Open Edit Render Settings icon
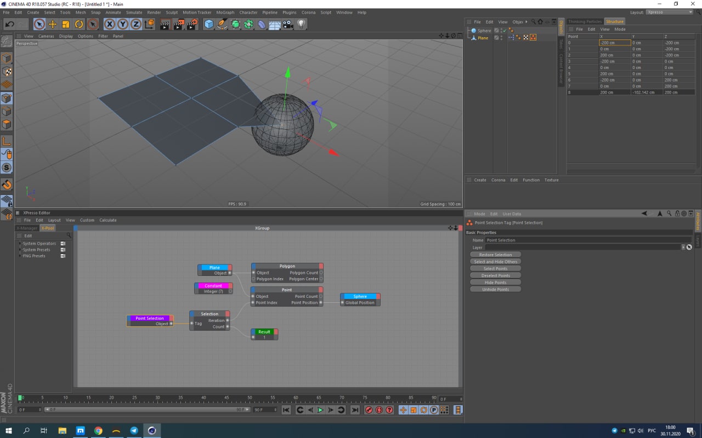Viewport: 702px width, 438px height. 192,24
